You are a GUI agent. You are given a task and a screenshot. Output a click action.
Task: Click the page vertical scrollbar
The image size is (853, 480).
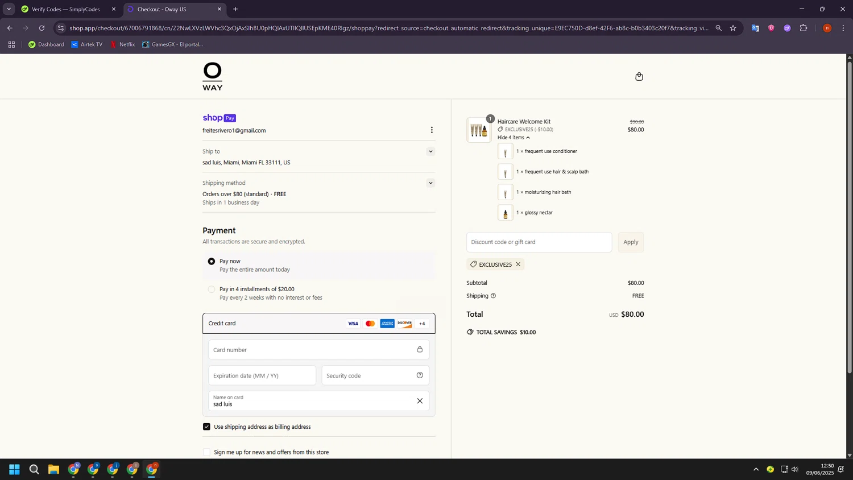850,216
